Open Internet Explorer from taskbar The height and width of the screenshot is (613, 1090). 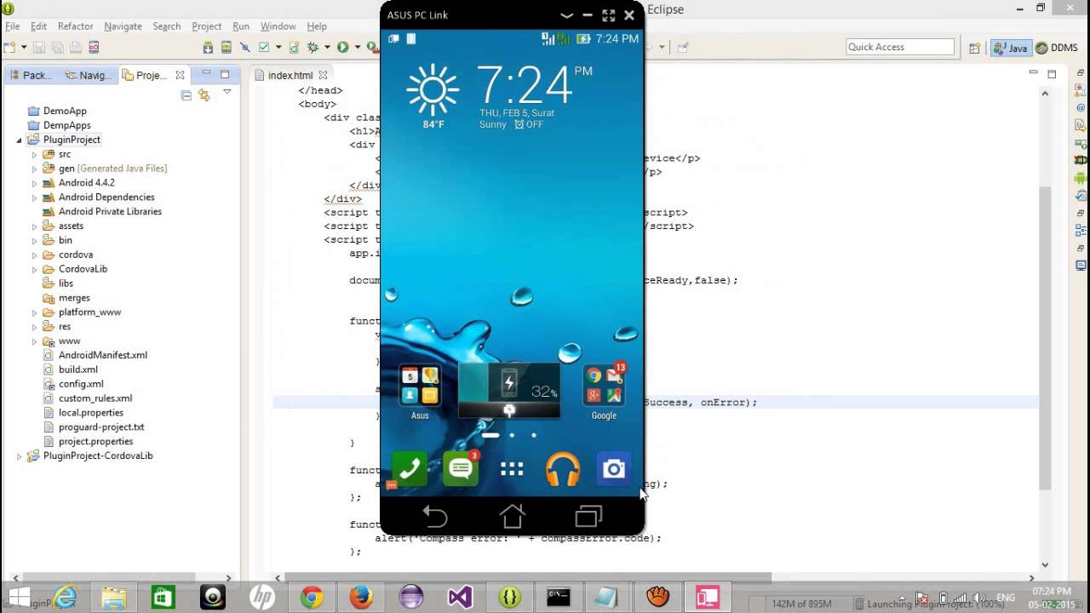[65, 597]
